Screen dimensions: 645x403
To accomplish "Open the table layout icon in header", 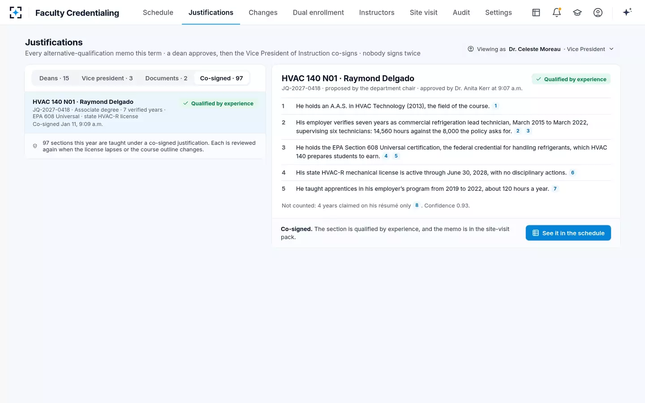I will click(x=536, y=13).
